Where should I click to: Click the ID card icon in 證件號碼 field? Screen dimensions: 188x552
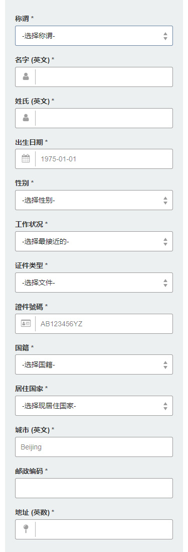click(x=26, y=324)
